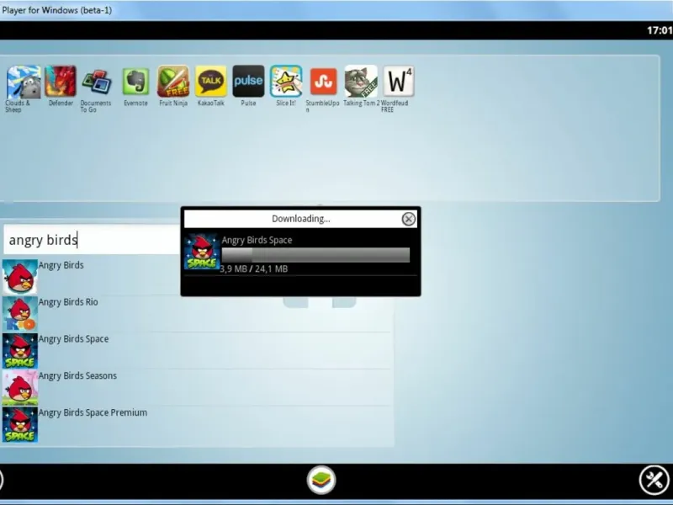673x505 pixels.
Task: Click the BlueStacks logo home button
Action: (321, 480)
